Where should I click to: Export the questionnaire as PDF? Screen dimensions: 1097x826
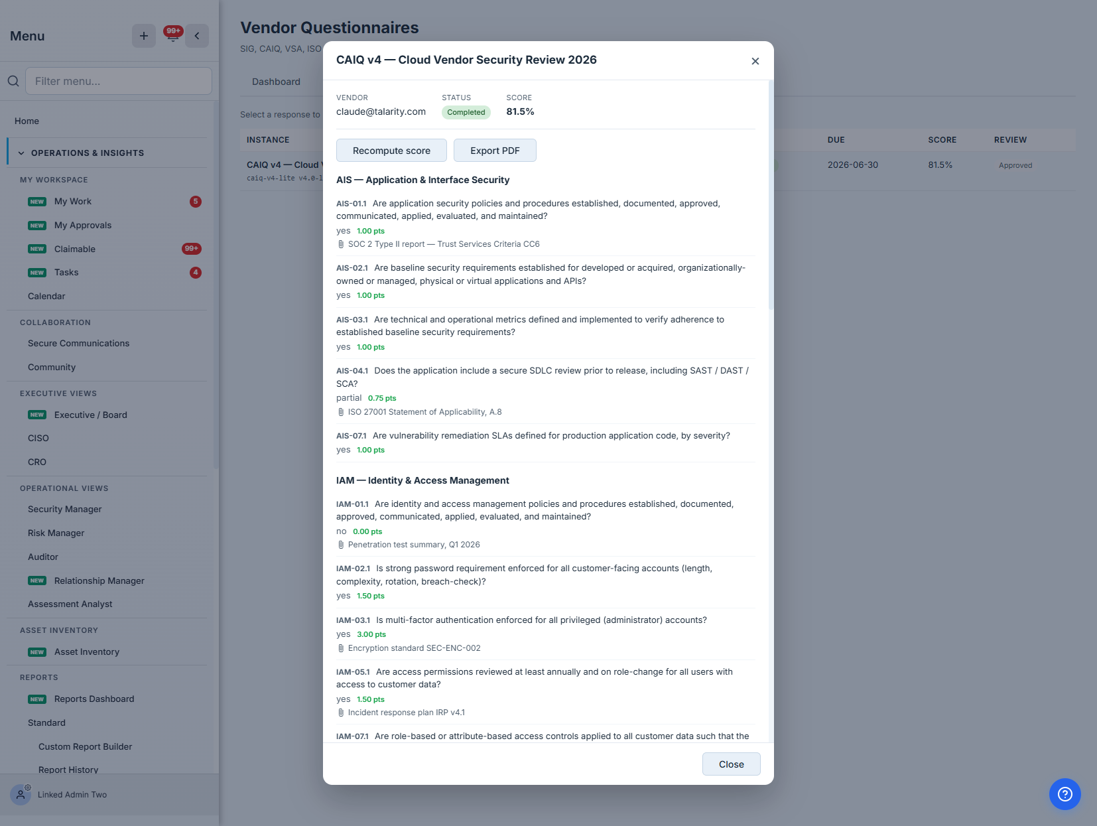tap(495, 151)
